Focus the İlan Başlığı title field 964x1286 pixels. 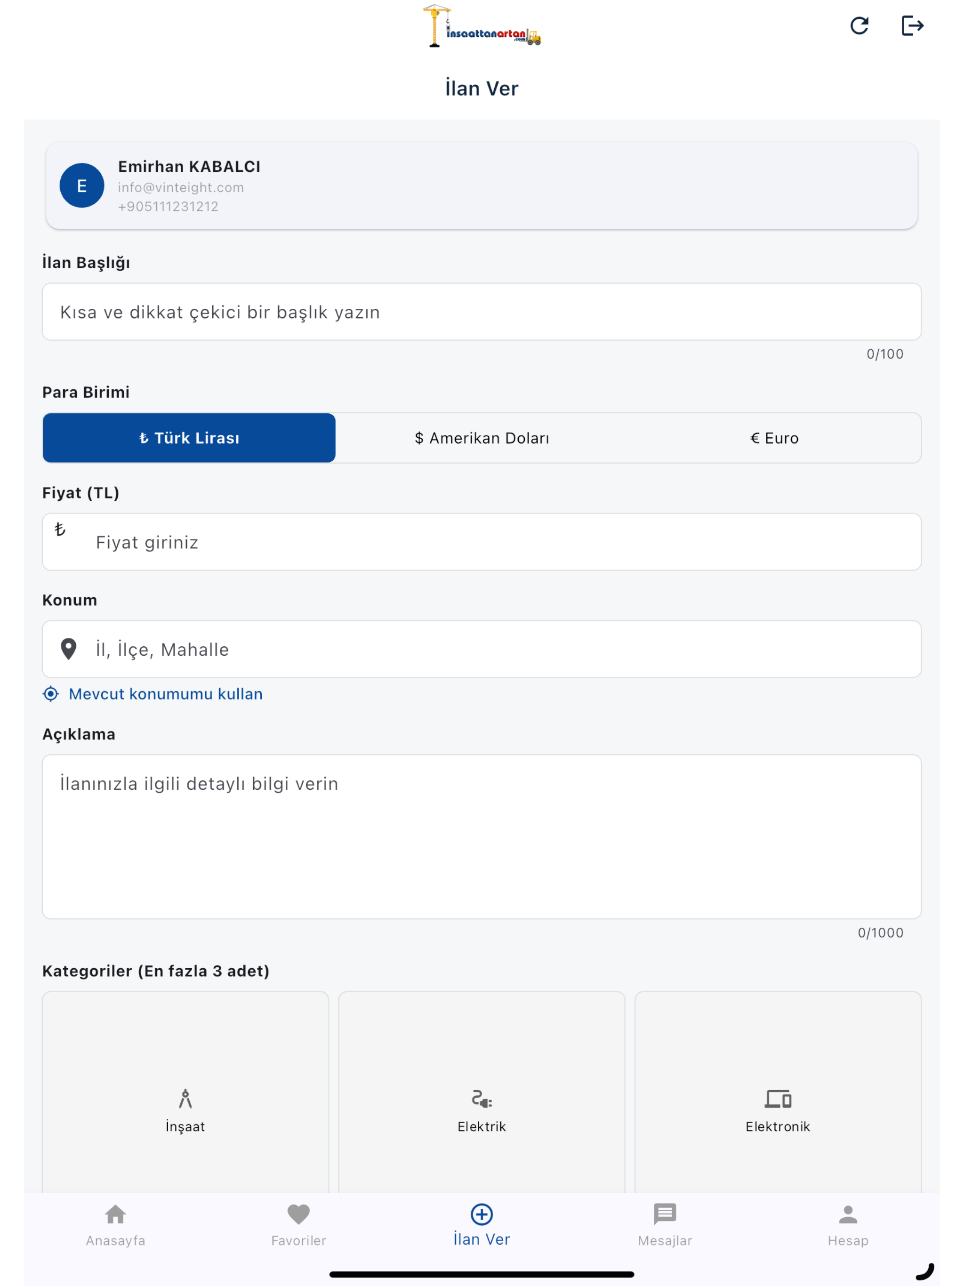tap(482, 312)
